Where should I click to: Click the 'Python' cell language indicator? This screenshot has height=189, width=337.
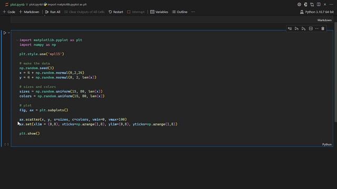click(326, 144)
